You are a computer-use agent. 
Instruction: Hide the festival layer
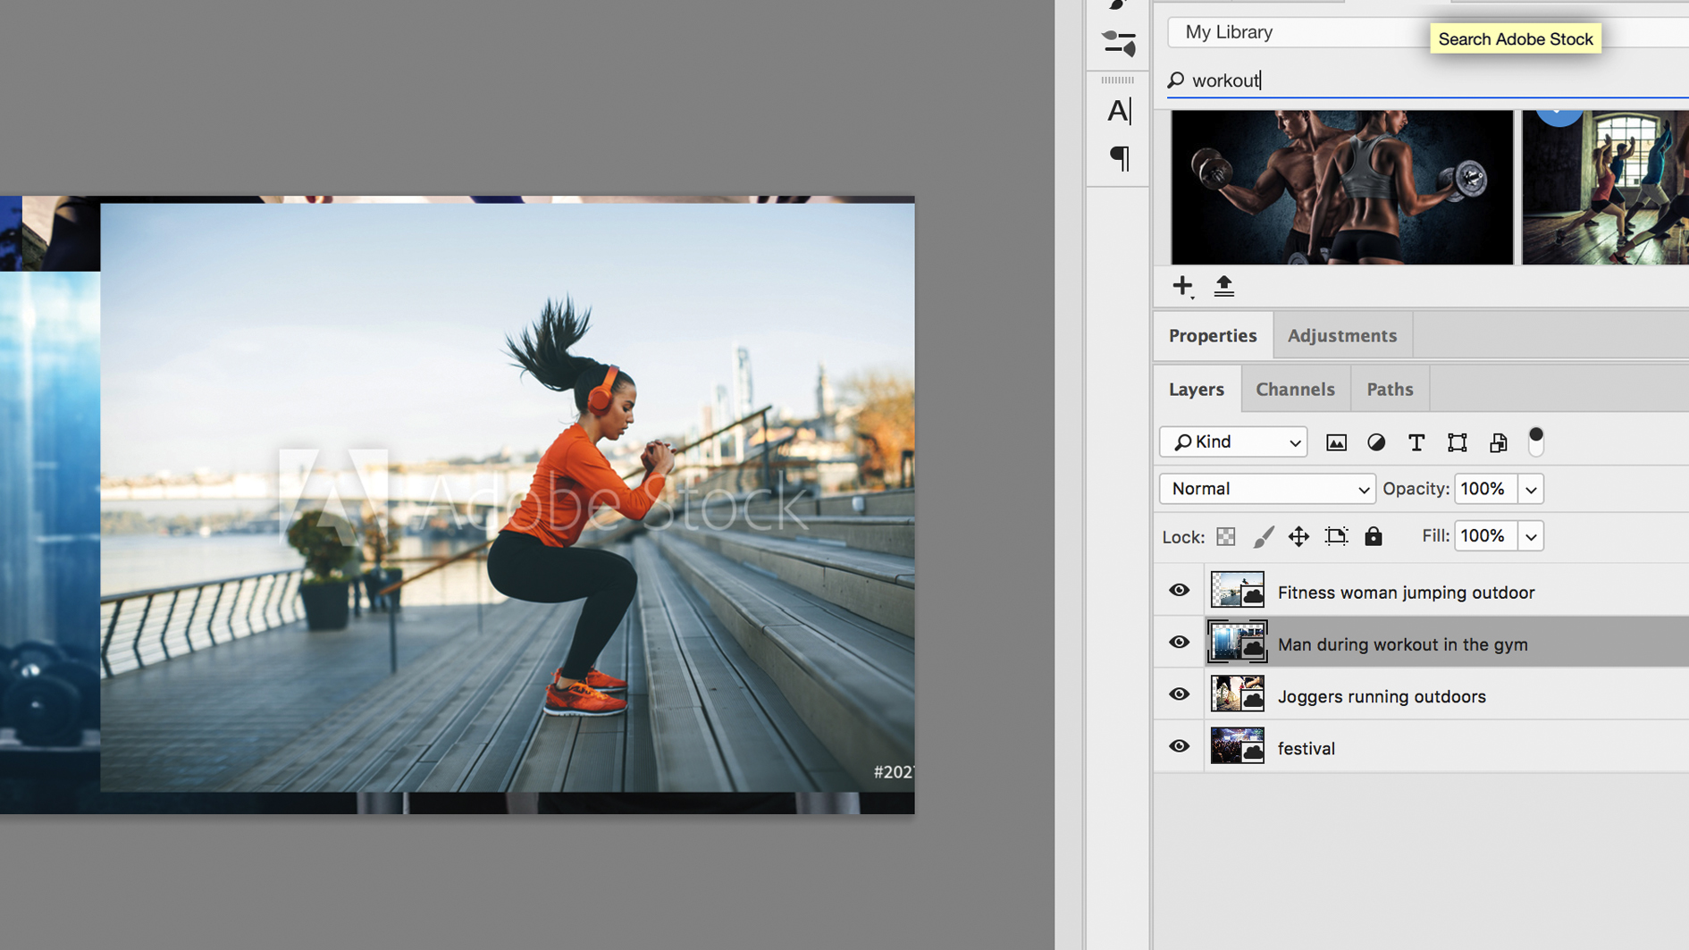[x=1179, y=746]
